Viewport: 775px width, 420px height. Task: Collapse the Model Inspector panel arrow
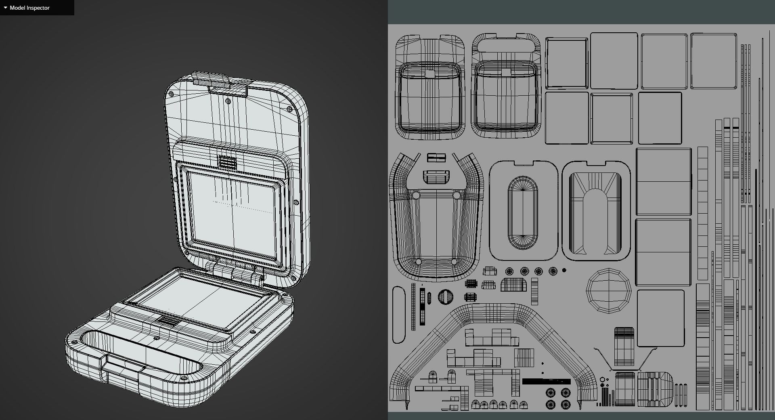point(5,8)
